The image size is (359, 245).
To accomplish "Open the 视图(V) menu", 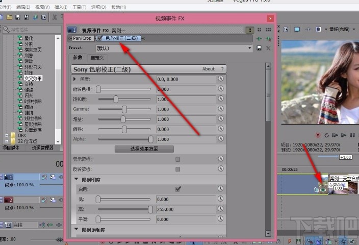I will point(42,7).
